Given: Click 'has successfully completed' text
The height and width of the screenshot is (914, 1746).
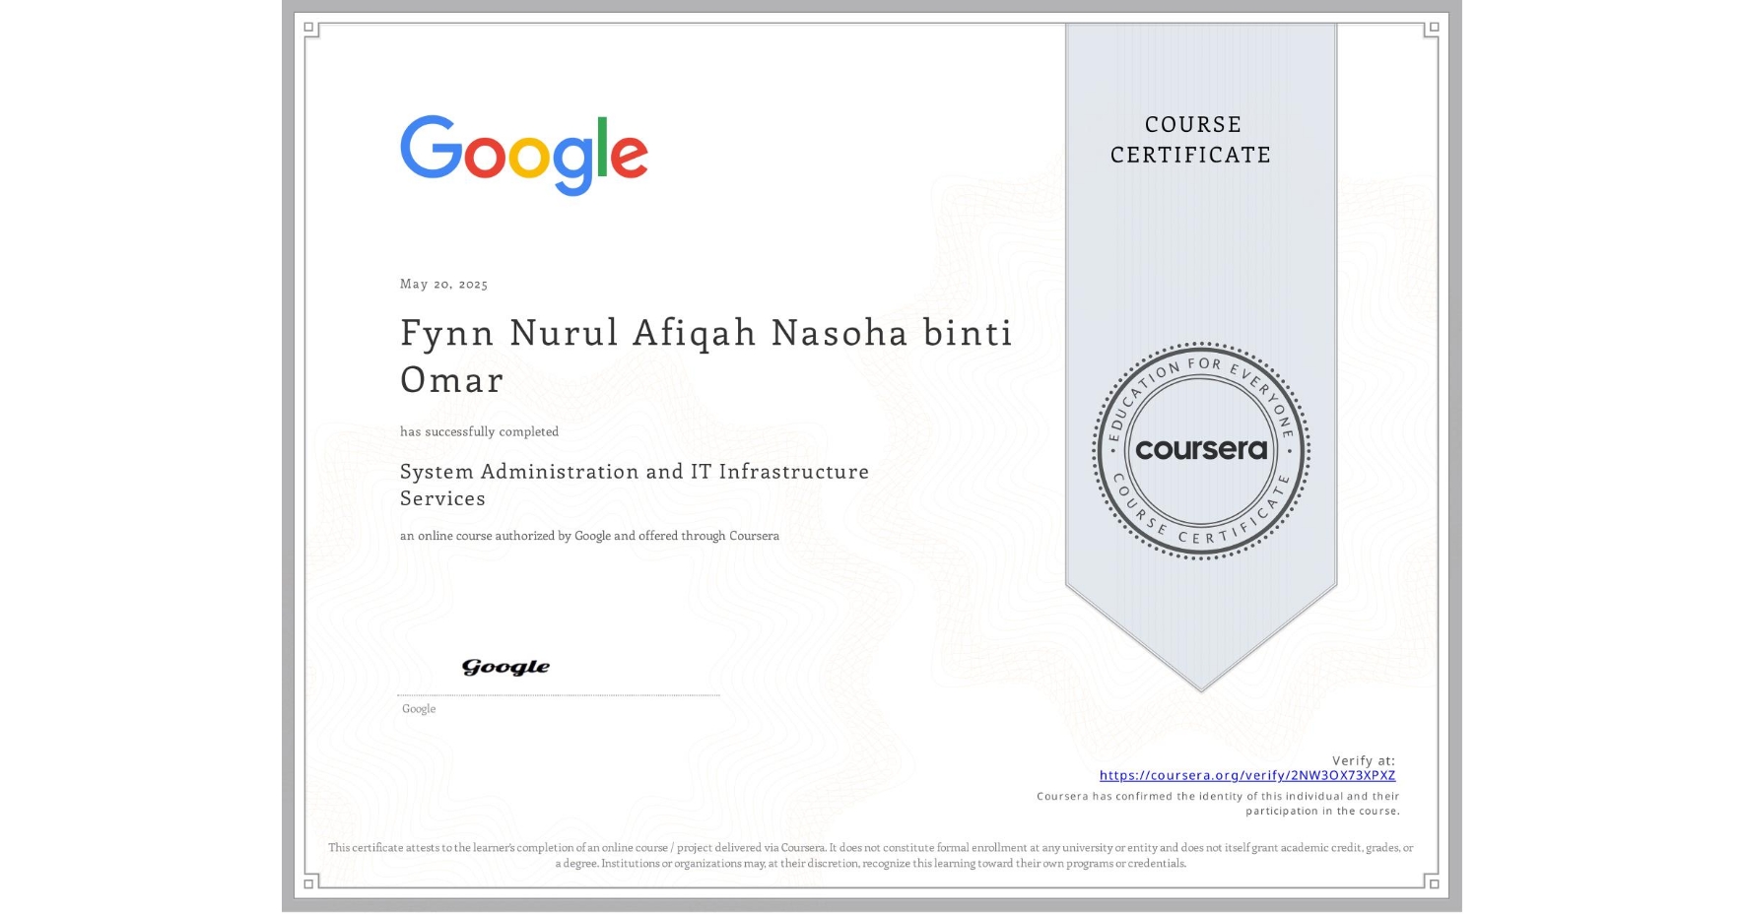Looking at the screenshot, I should [479, 431].
